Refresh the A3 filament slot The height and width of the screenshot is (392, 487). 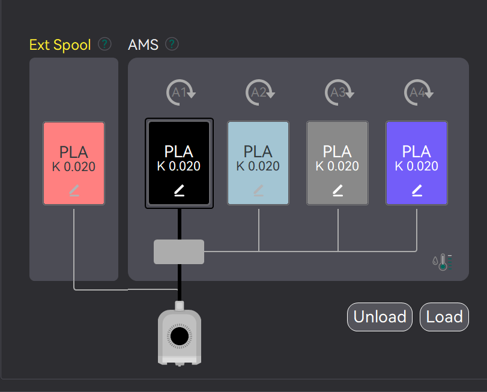click(339, 92)
